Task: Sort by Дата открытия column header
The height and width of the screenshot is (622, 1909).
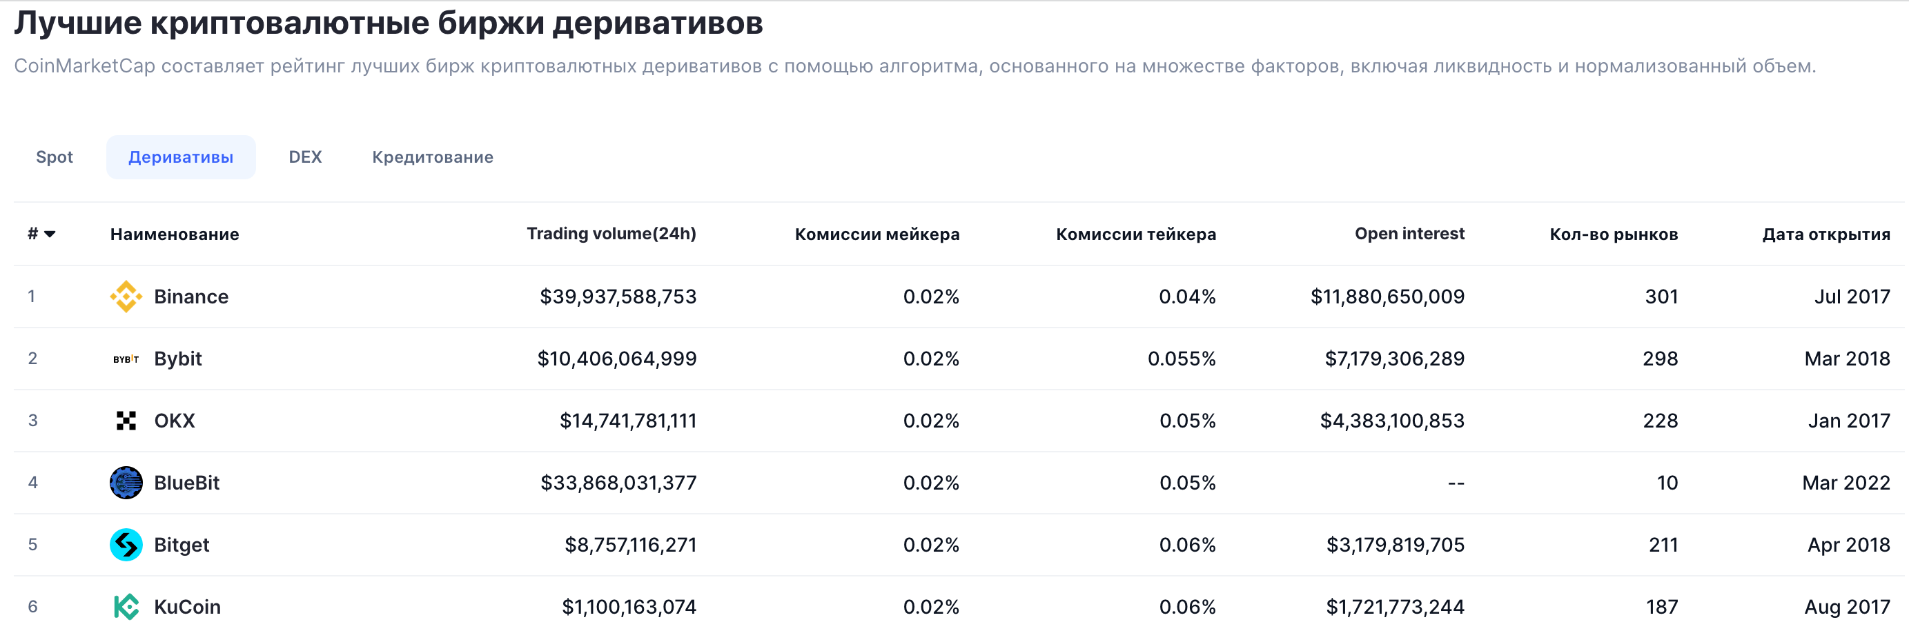Action: (x=1826, y=234)
